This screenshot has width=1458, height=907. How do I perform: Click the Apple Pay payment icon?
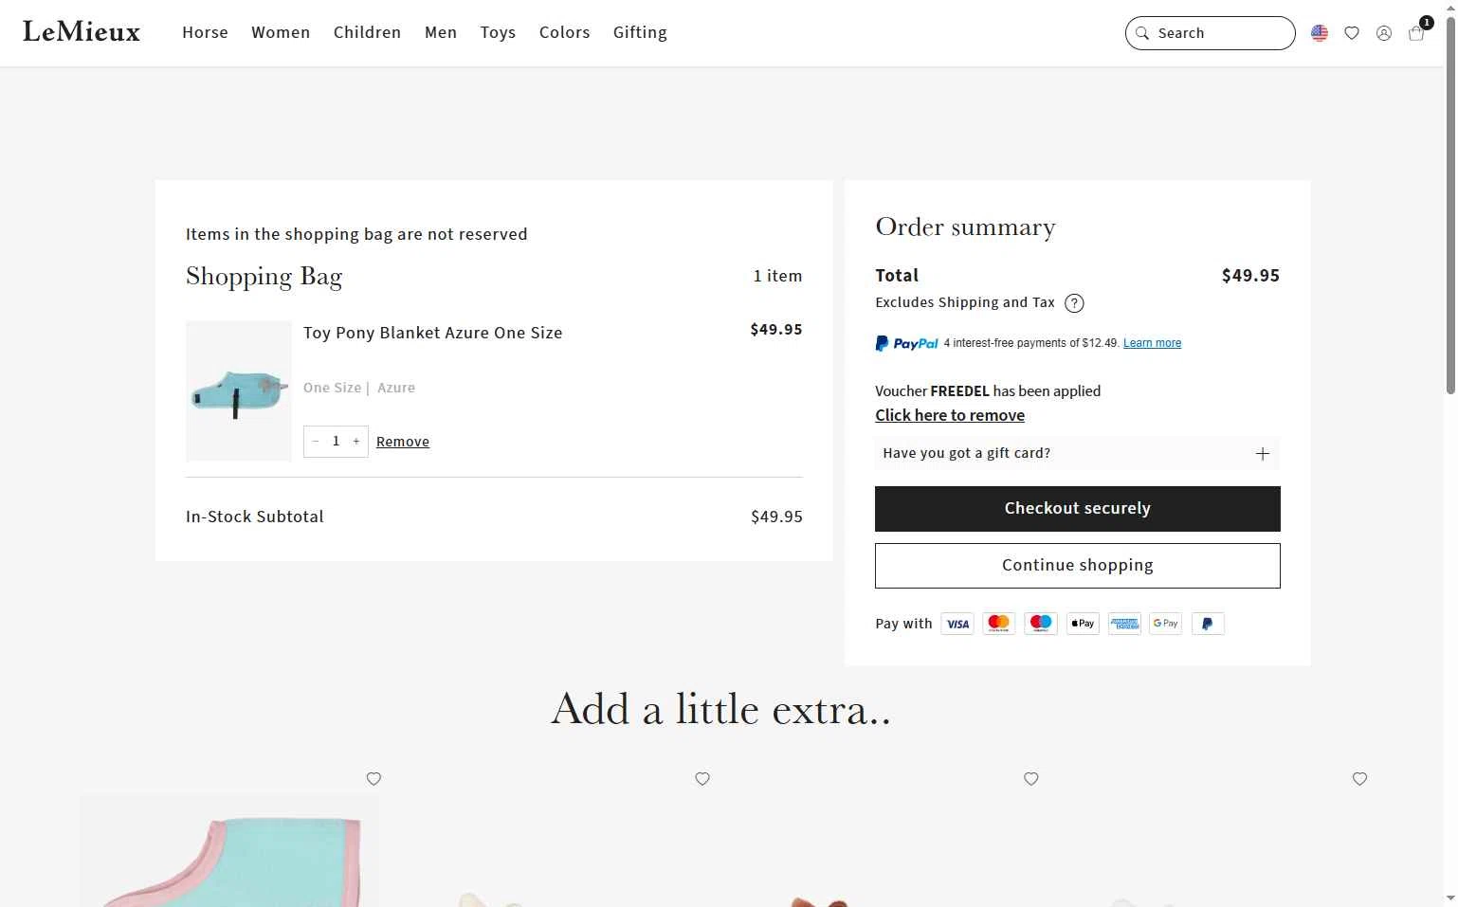pyautogui.click(x=1083, y=624)
